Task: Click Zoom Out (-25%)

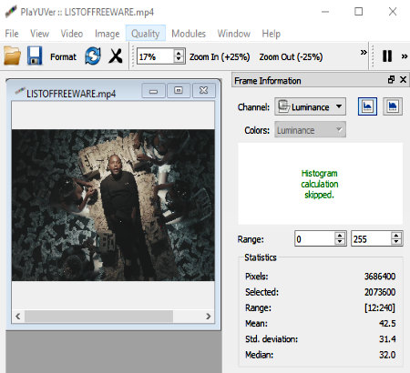Action: pos(291,56)
